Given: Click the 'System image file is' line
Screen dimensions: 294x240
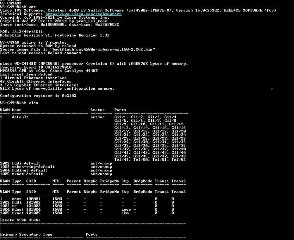Looking at the screenshot, I should pos(78,49).
